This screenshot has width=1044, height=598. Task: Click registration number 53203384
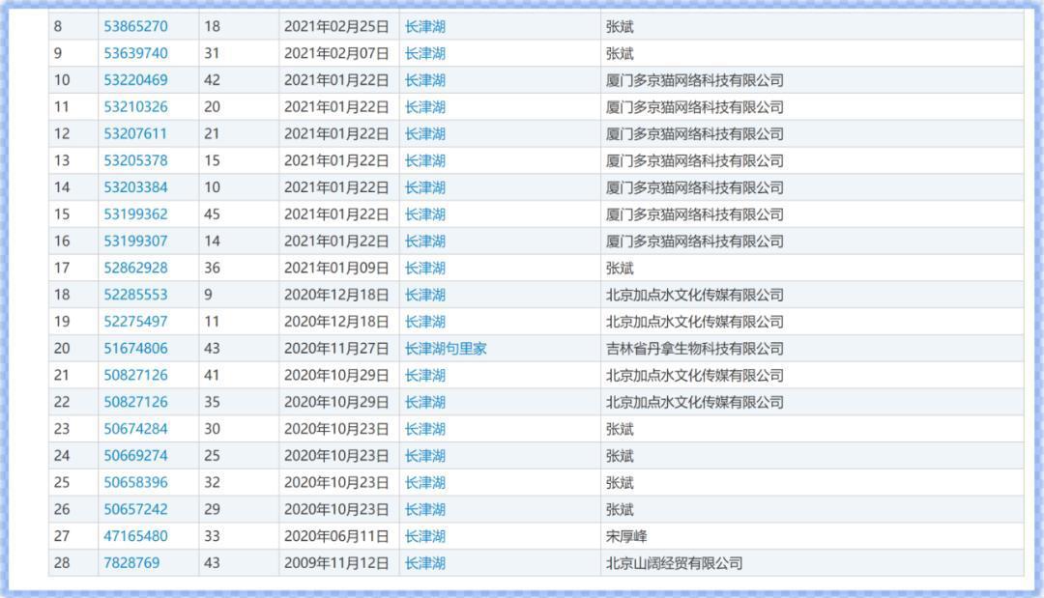(135, 187)
